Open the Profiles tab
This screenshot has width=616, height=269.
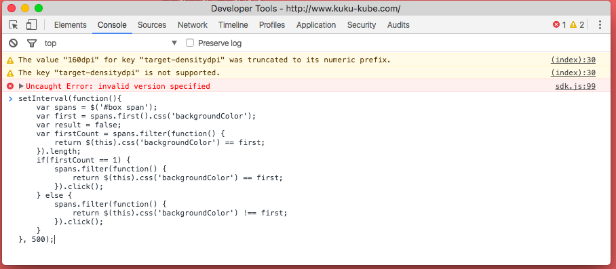[272, 25]
